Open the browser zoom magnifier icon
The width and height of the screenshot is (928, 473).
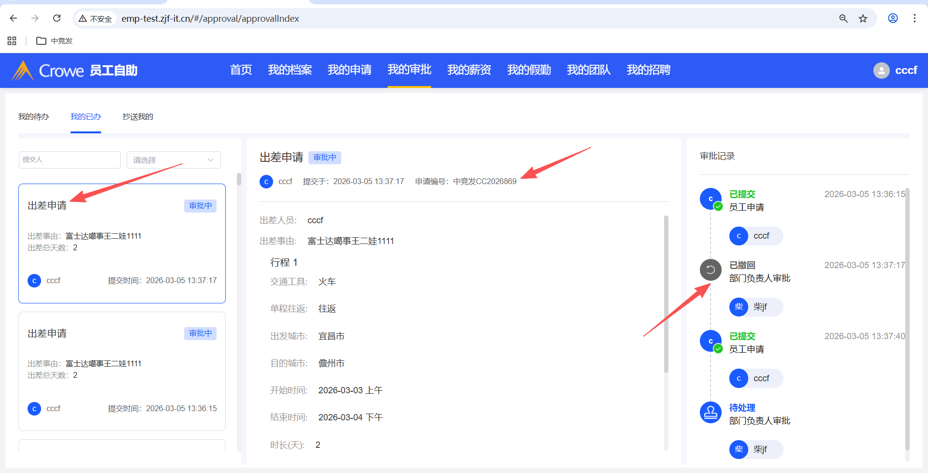(x=843, y=18)
